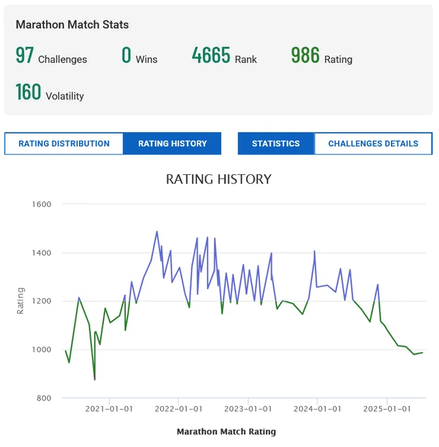
Task: Click the 2025-01-01 axis label
Action: point(387,409)
